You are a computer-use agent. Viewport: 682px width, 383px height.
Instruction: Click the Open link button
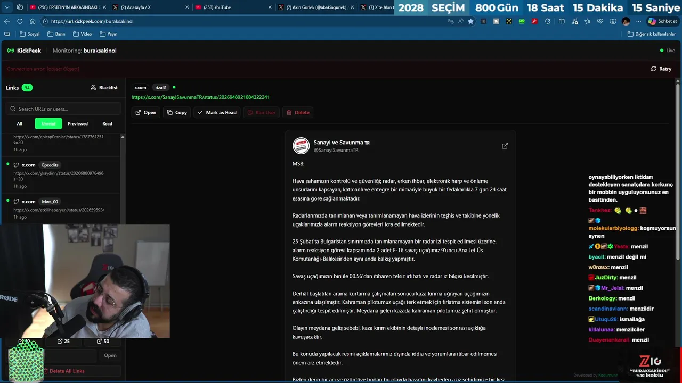tap(145, 112)
